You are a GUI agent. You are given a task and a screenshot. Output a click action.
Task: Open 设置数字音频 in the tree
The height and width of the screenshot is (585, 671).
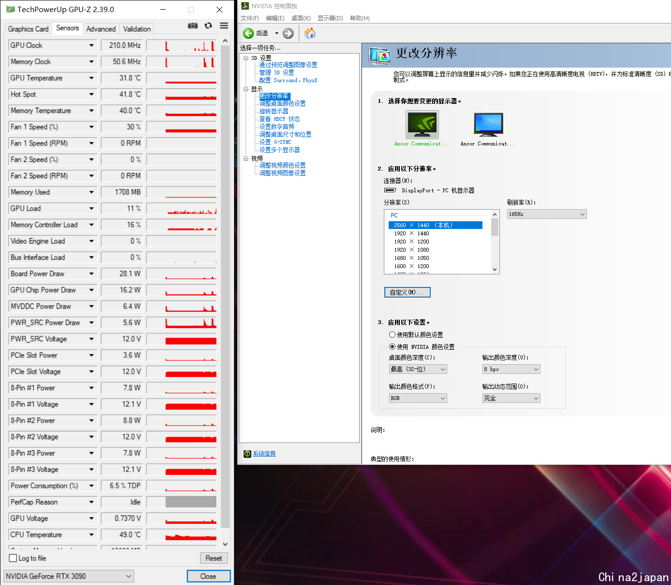pyautogui.click(x=277, y=127)
